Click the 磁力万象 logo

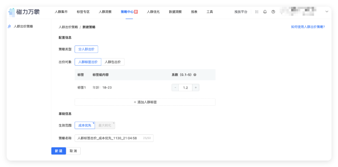[x=24, y=12]
